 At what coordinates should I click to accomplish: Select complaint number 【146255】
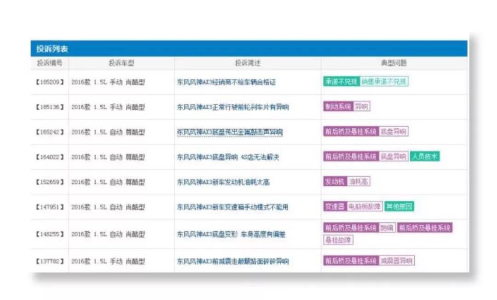click(50, 235)
